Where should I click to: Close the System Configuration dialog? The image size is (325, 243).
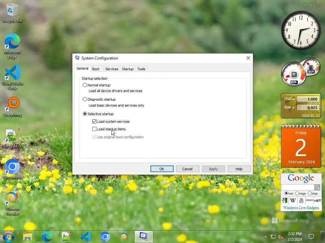(248, 58)
